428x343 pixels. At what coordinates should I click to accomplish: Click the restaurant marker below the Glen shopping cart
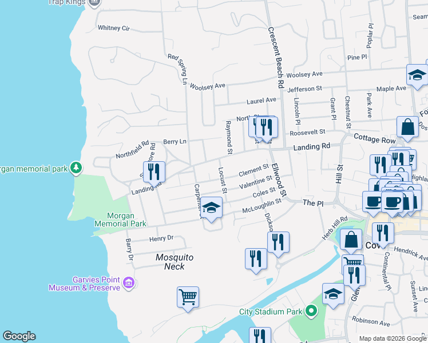[354, 276]
